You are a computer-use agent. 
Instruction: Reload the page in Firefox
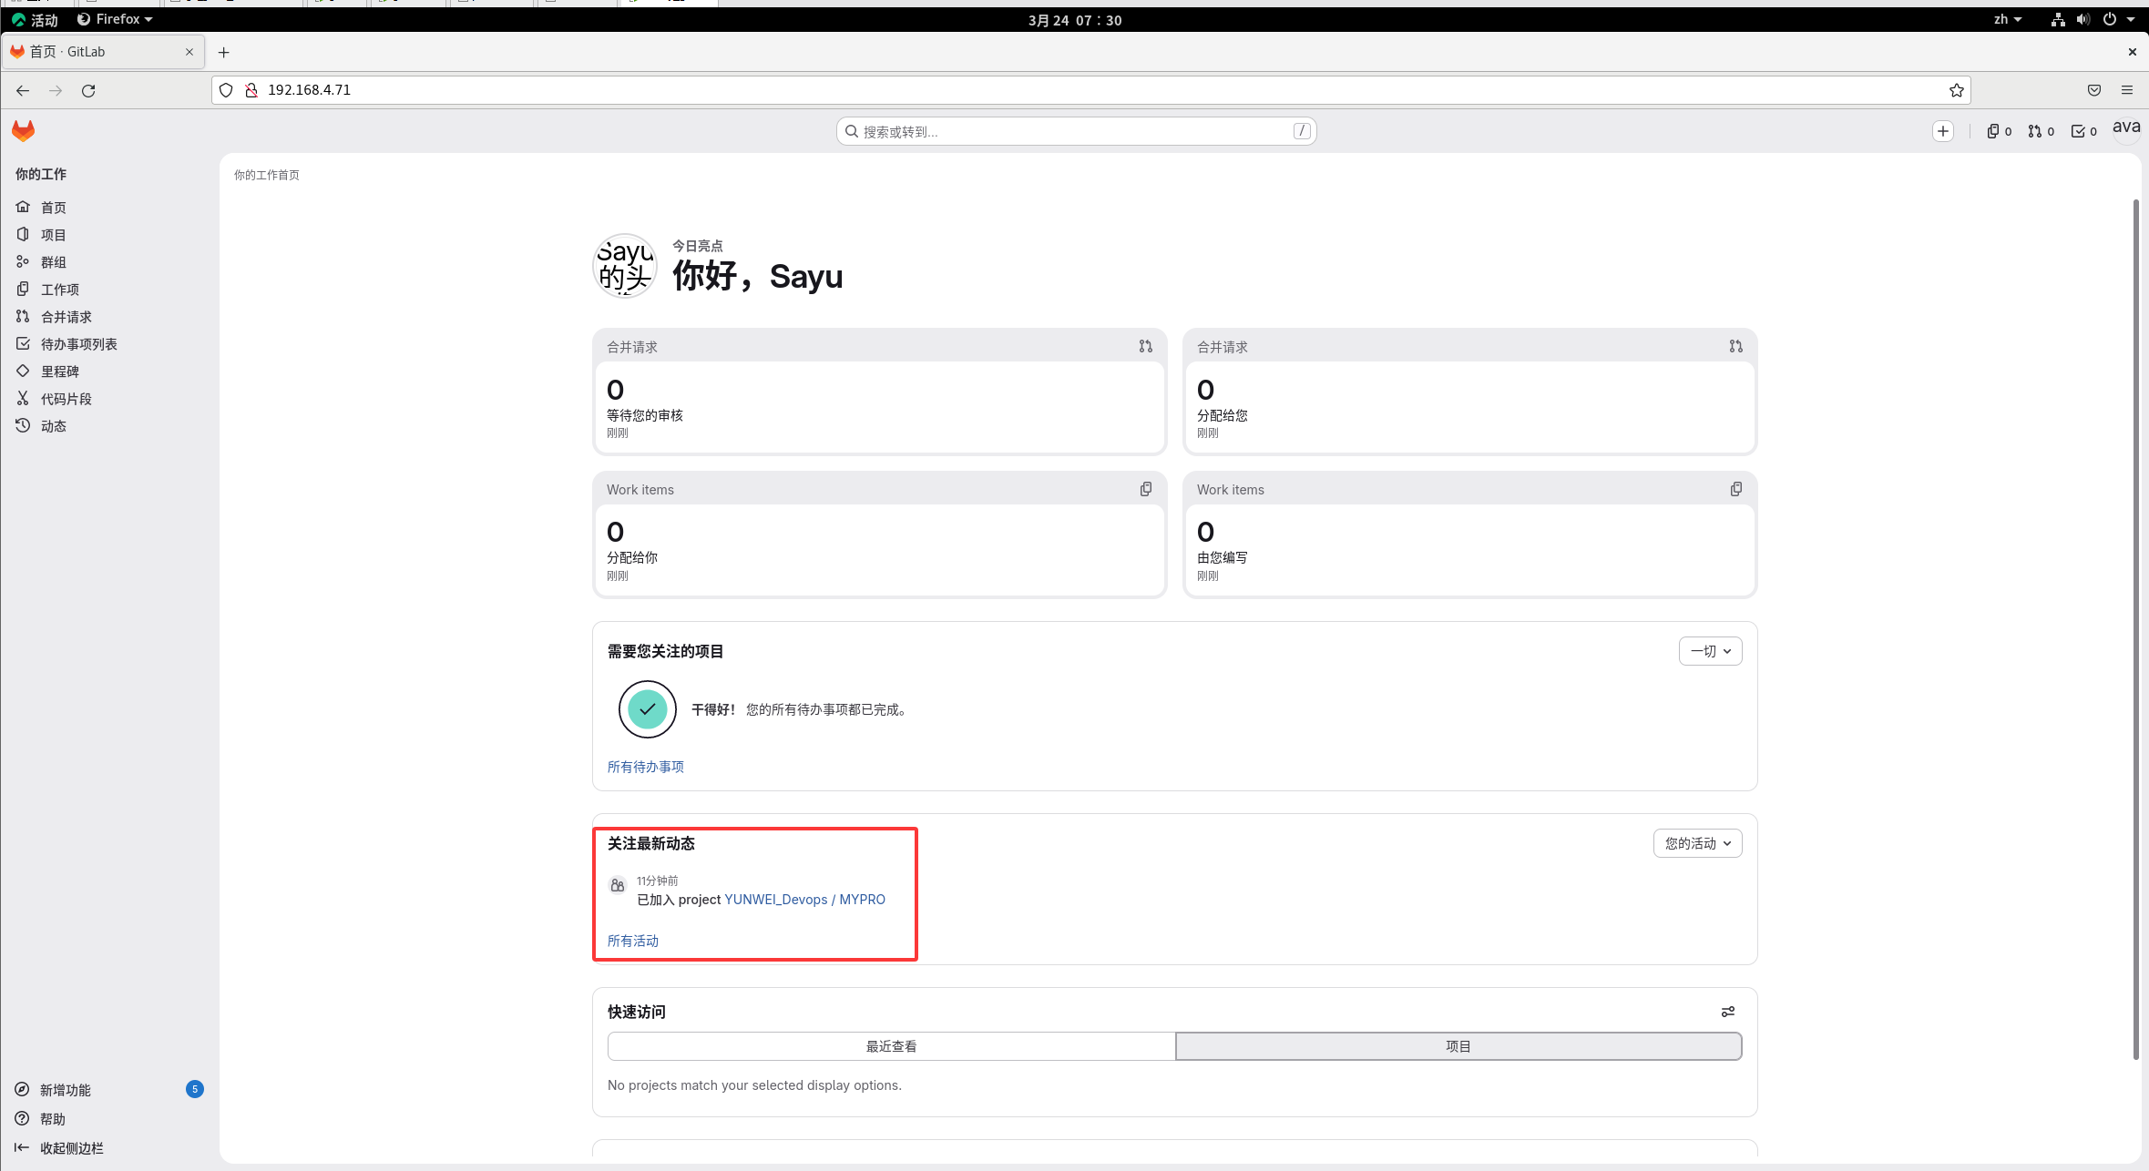[88, 90]
